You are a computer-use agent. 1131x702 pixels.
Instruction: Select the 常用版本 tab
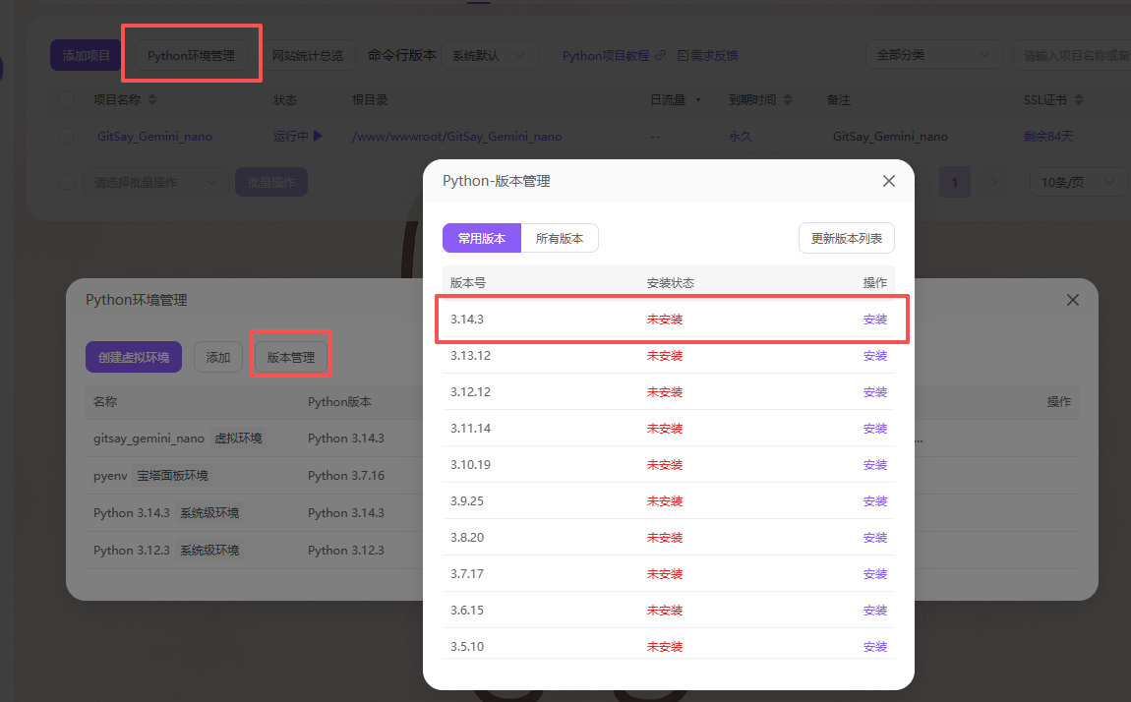tap(482, 238)
